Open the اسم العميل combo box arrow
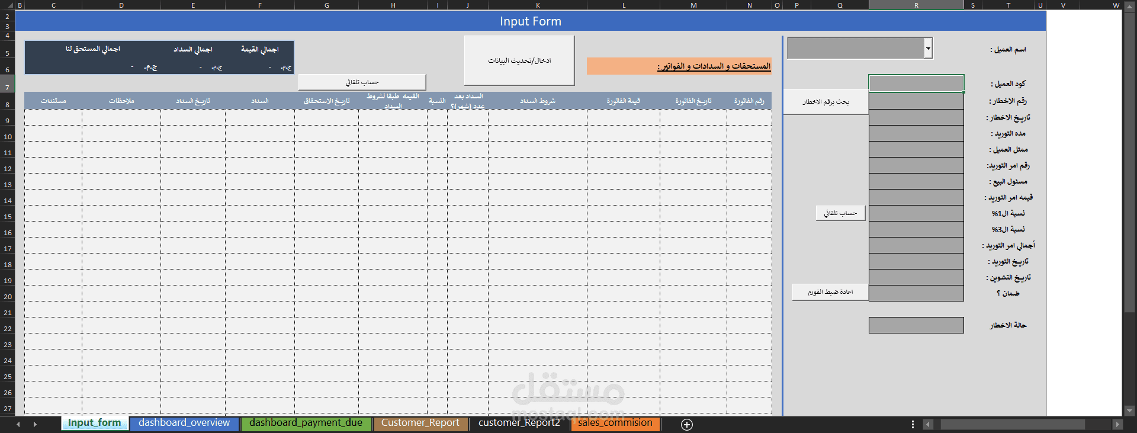1137x433 pixels. (928, 48)
